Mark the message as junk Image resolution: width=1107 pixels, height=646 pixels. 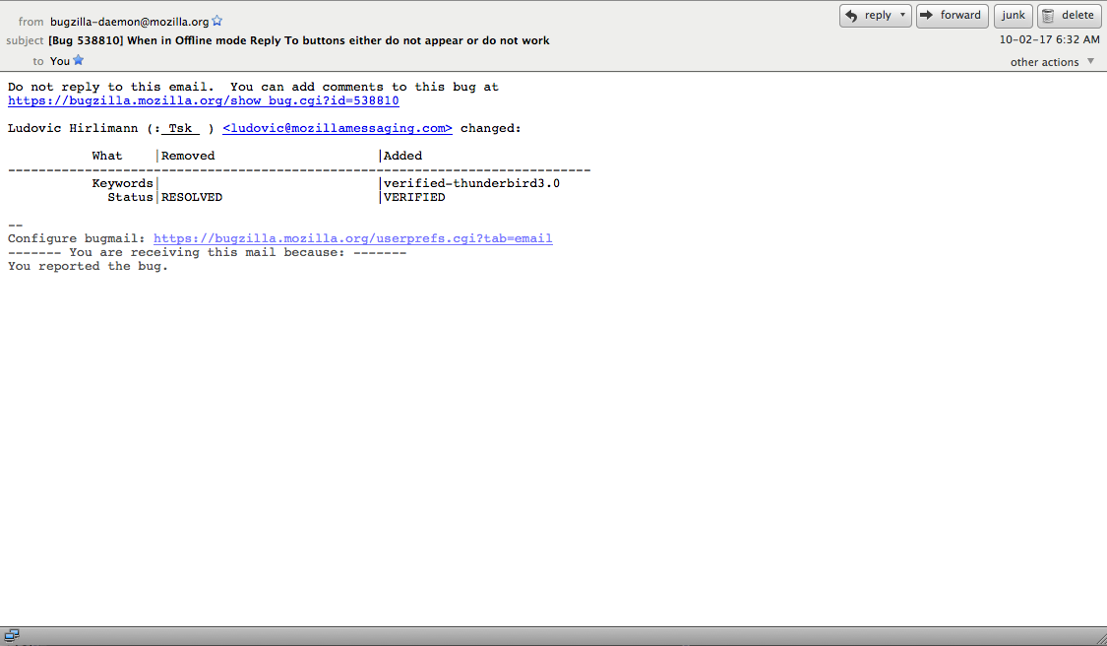tap(1013, 16)
